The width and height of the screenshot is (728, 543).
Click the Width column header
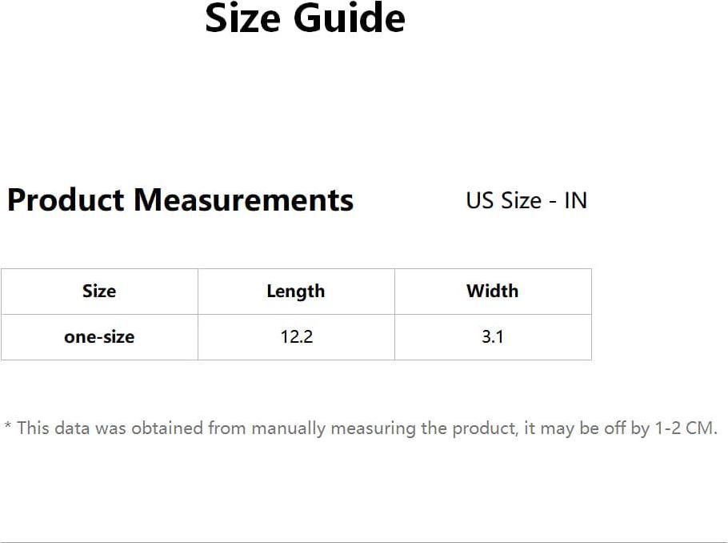point(493,291)
